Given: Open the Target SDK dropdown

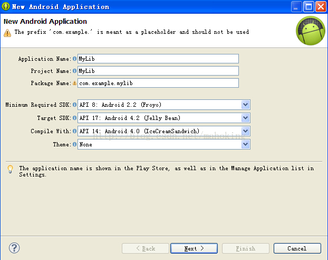Looking at the screenshot, I should pyautogui.click(x=246, y=118).
